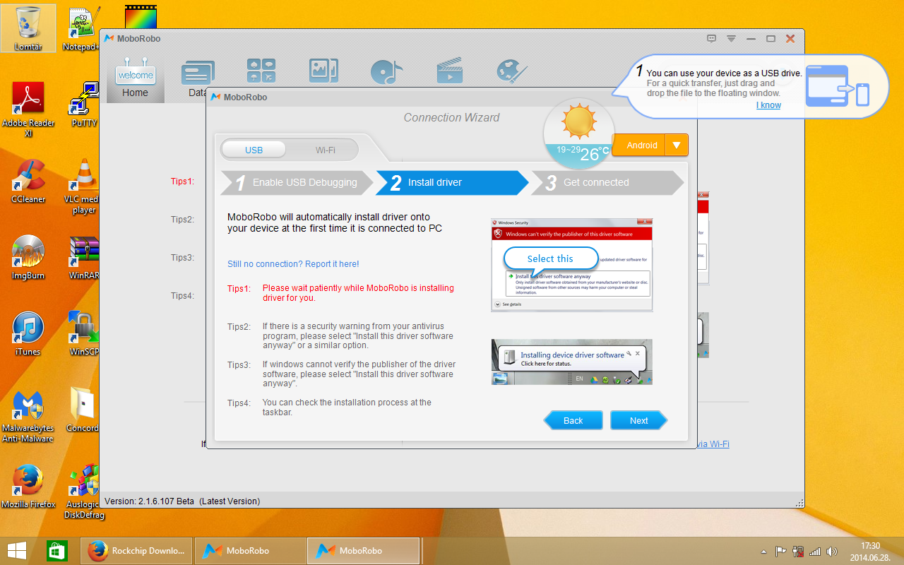This screenshot has height=565, width=904.
Task: Expand the Android device type dropdown arrow
Action: [x=677, y=145]
